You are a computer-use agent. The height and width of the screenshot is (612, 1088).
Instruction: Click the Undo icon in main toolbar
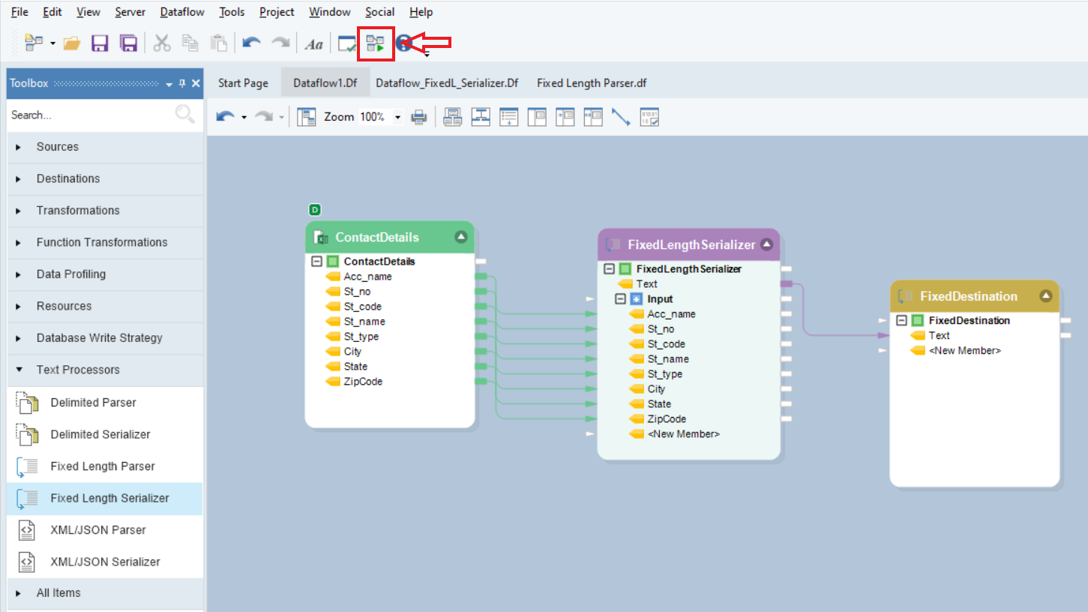pyautogui.click(x=252, y=43)
